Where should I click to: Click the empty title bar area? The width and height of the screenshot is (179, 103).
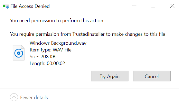(x=90, y=6)
